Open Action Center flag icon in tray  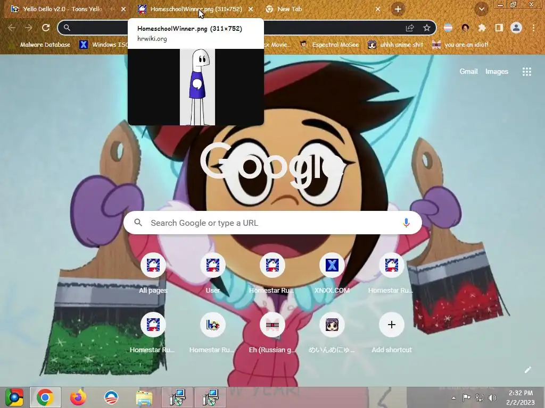pyautogui.click(x=466, y=397)
